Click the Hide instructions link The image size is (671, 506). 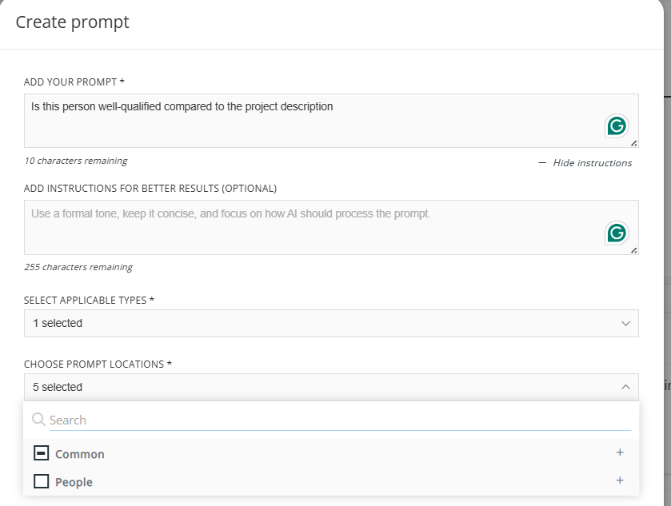click(592, 163)
